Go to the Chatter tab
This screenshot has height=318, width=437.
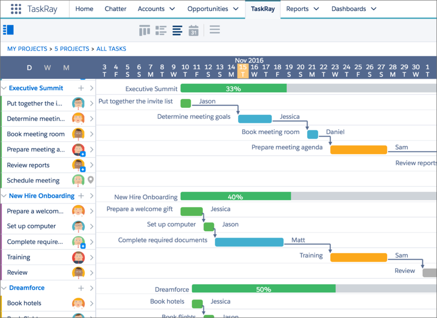116,9
